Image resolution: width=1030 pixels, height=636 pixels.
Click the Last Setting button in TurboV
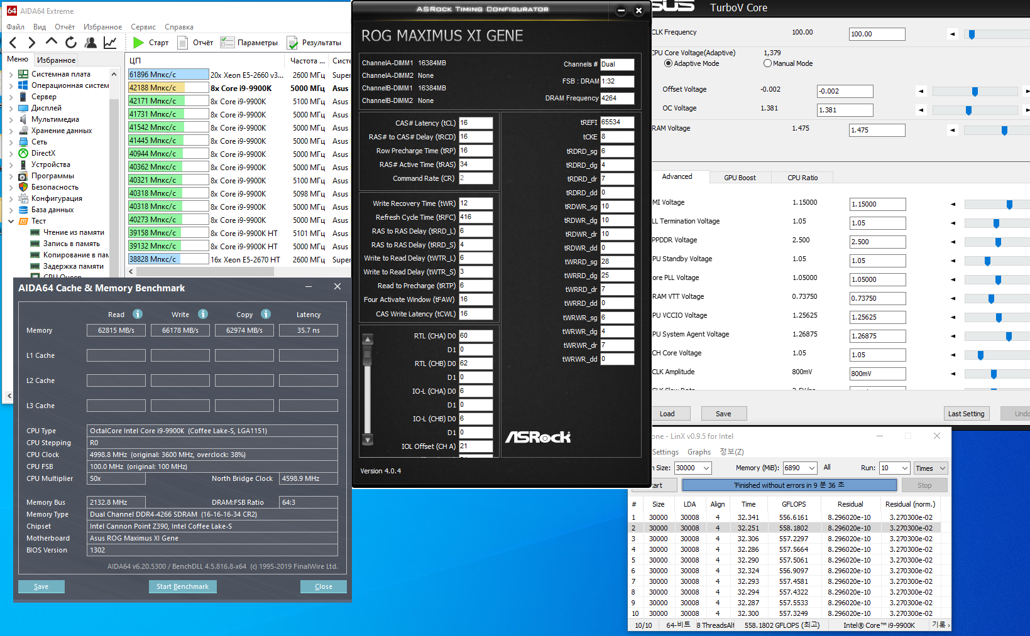pos(967,414)
